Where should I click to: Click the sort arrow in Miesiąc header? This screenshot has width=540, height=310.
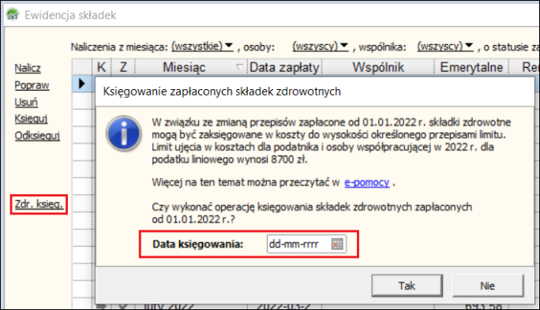239,67
